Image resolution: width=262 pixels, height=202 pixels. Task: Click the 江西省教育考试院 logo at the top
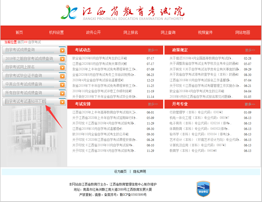125,13
